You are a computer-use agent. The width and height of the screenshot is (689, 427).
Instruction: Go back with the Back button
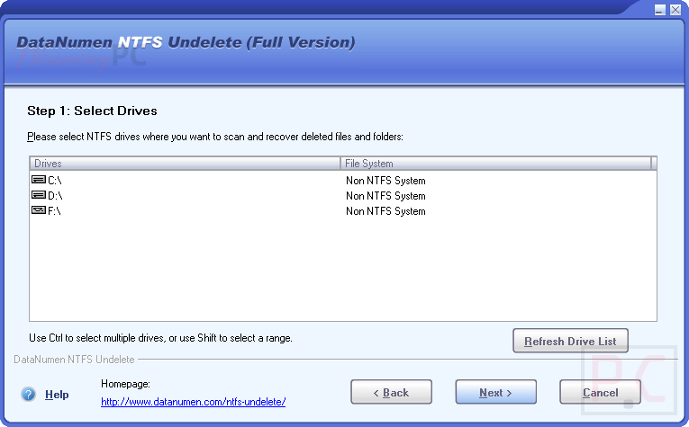coord(391,392)
